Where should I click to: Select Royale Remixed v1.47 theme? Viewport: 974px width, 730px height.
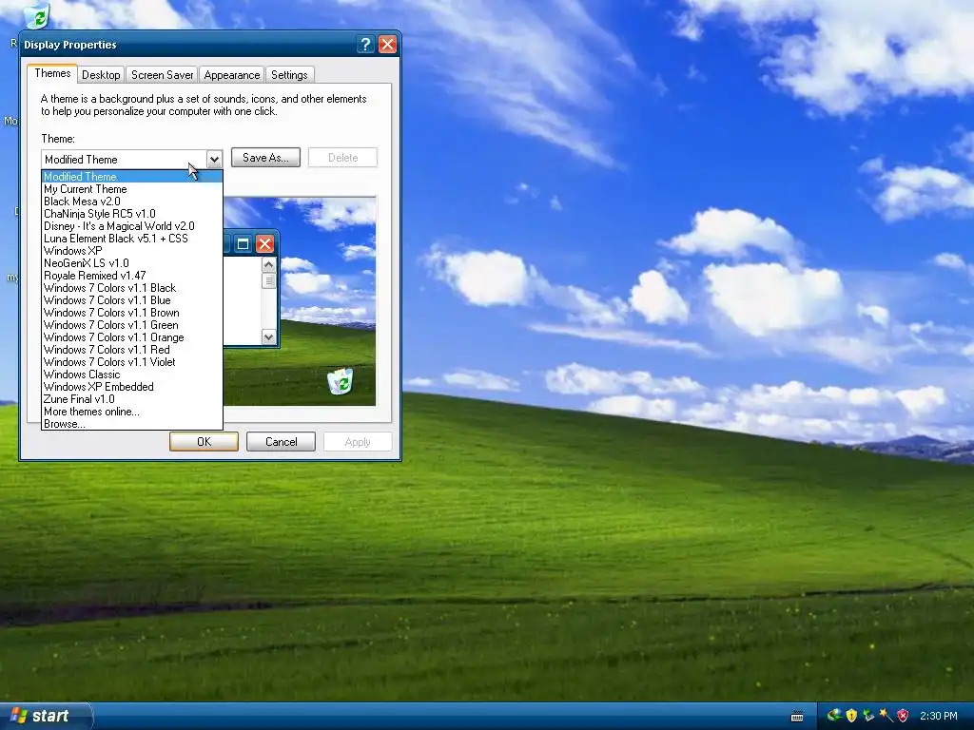click(x=131, y=276)
